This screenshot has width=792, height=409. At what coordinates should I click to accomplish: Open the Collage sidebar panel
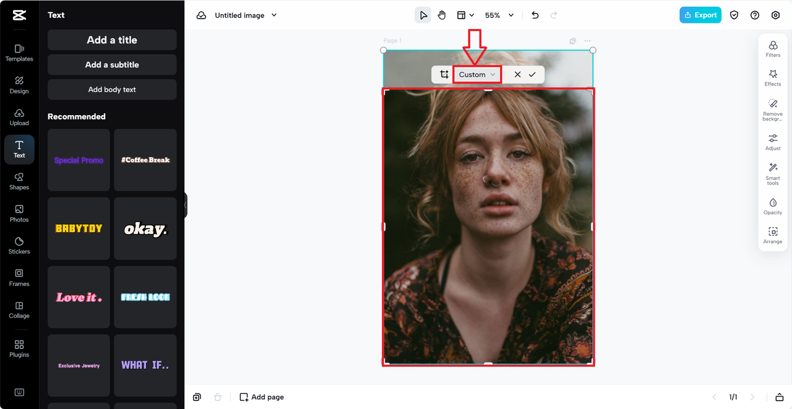[x=19, y=310]
